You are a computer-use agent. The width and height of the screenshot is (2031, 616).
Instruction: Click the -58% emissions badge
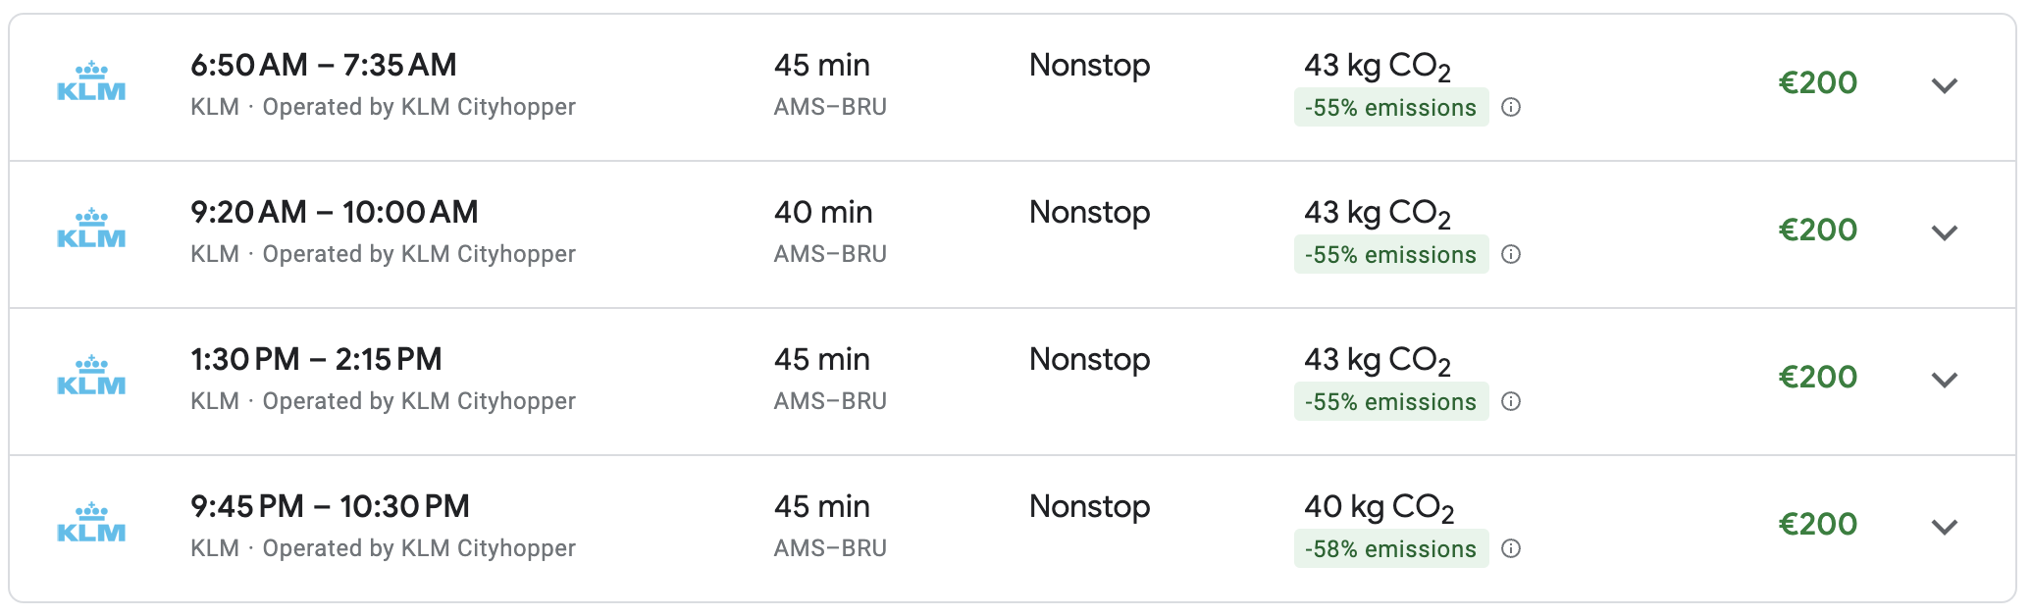point(1390,549)
